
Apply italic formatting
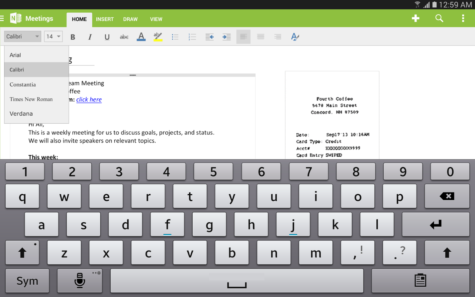(90, 37)
